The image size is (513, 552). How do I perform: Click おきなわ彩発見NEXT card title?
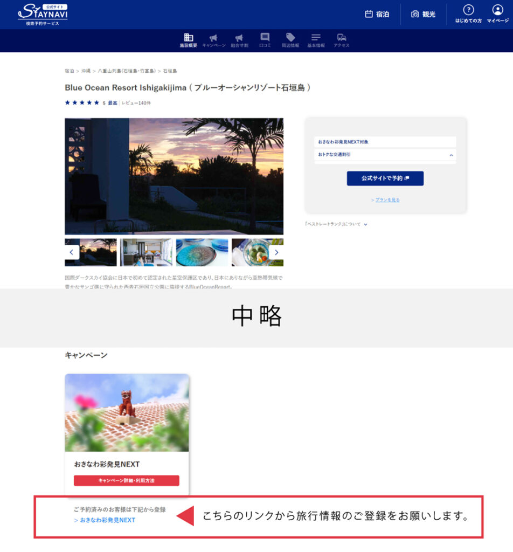pos(107,464)
